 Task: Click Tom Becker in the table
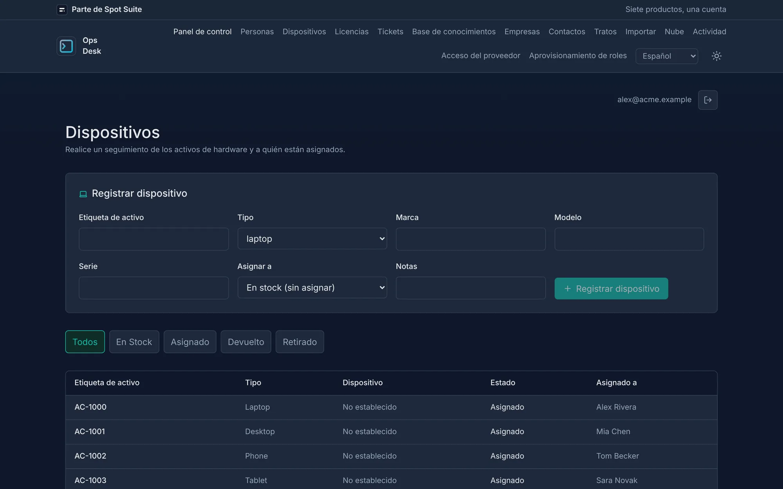(617, 456)
